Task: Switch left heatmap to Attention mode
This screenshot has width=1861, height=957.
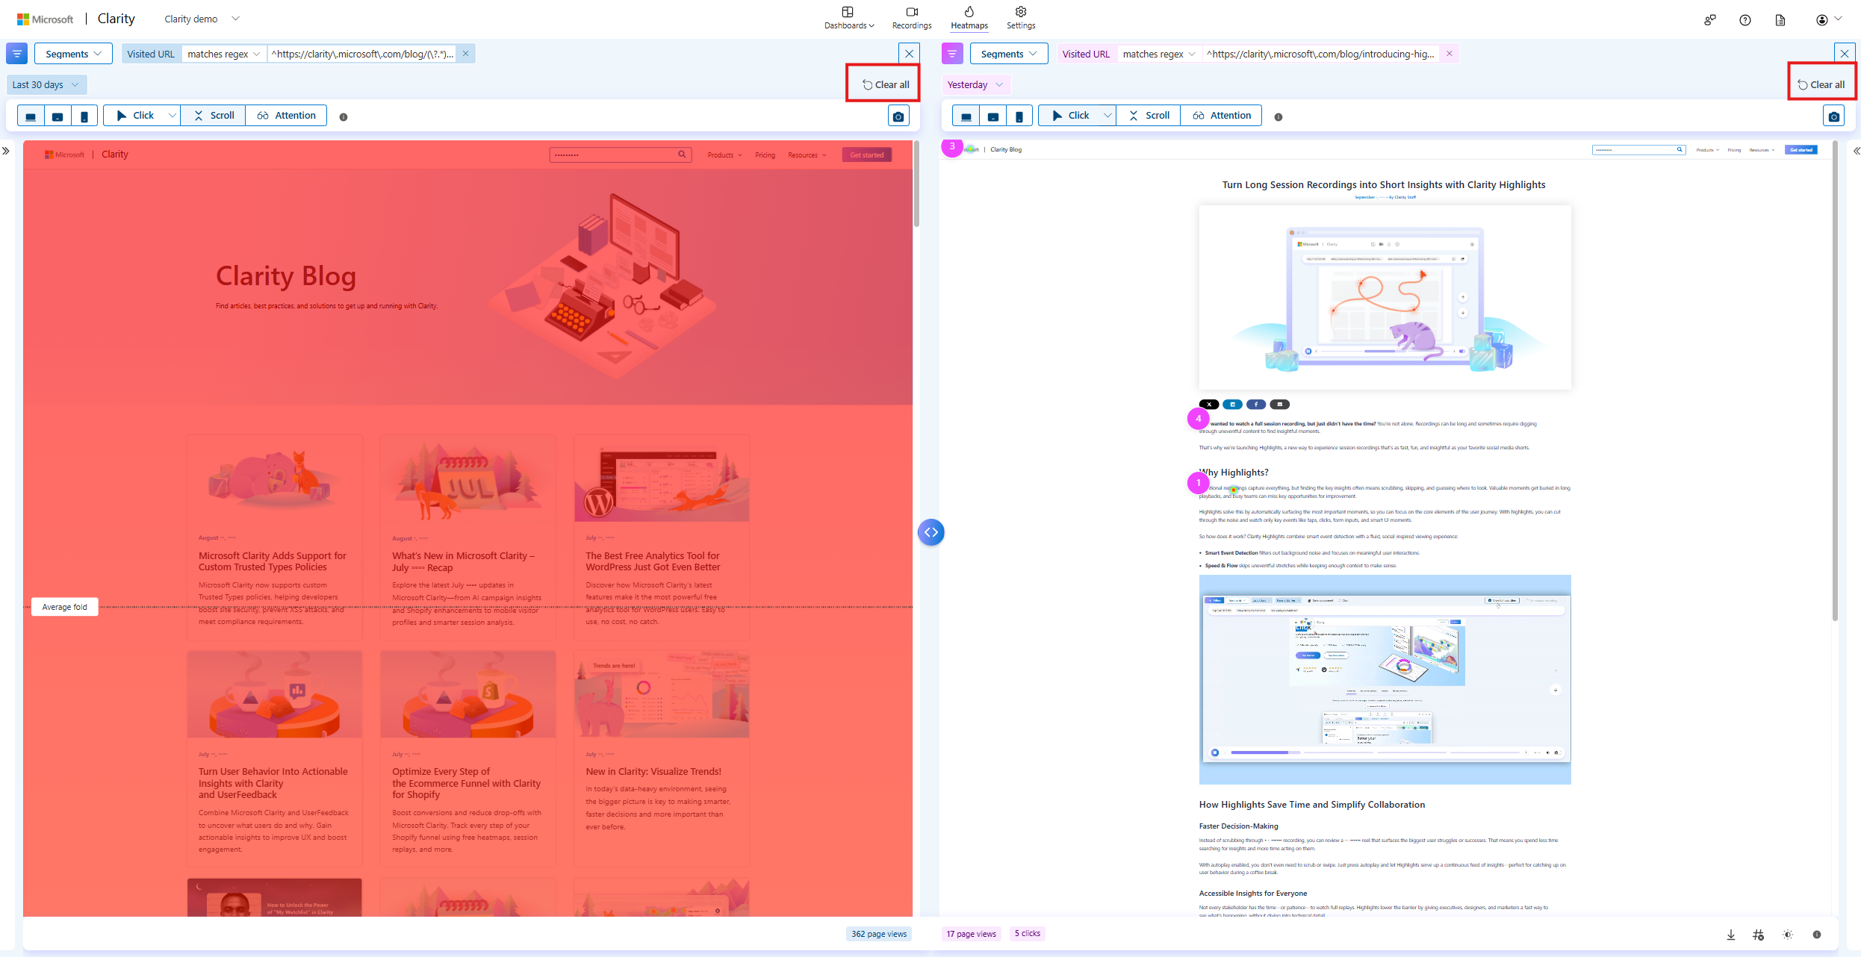Action: (286, 116)
